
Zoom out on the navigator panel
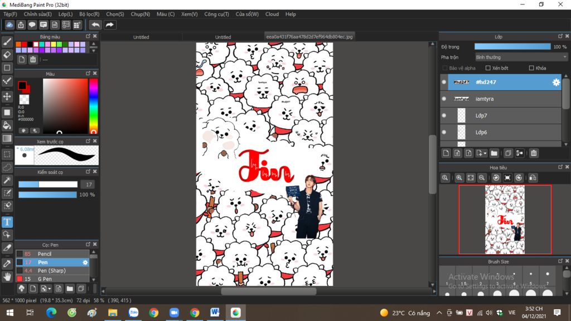pyautogui.click(x=481, y=178)
